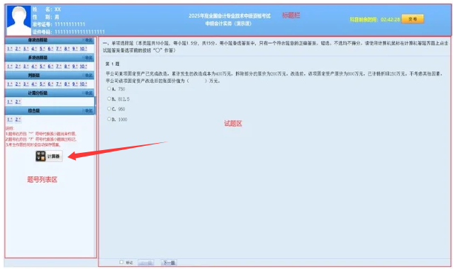Jump to 单项选择题 question 5

(x=43, y=49)
